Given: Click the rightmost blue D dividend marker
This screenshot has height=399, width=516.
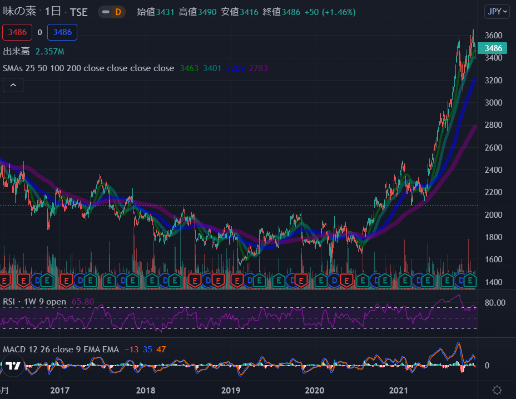Looking at the screenshot, I should pos(461,281).
